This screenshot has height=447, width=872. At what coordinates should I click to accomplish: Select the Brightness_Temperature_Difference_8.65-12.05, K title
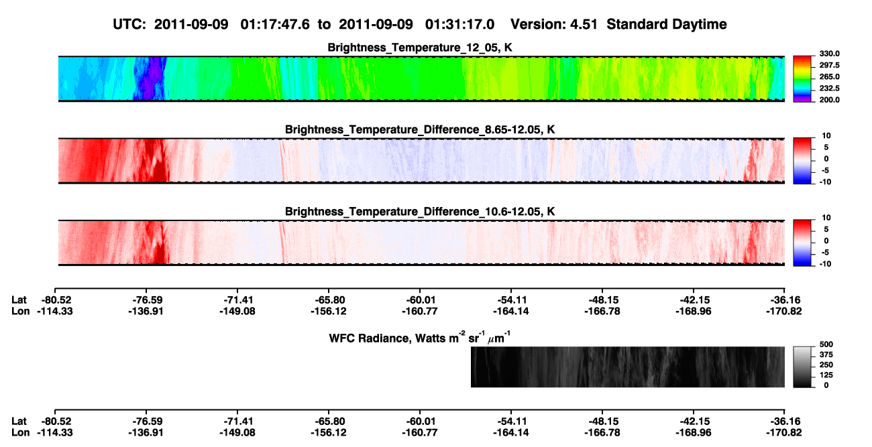coord(420,129)
